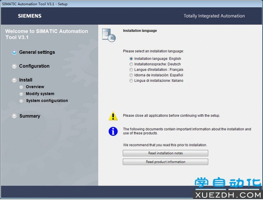Viewport: 263px width, 200px height.
Task: Click 'Please close all applications' warning text
Action: click(x=171, y=116)
